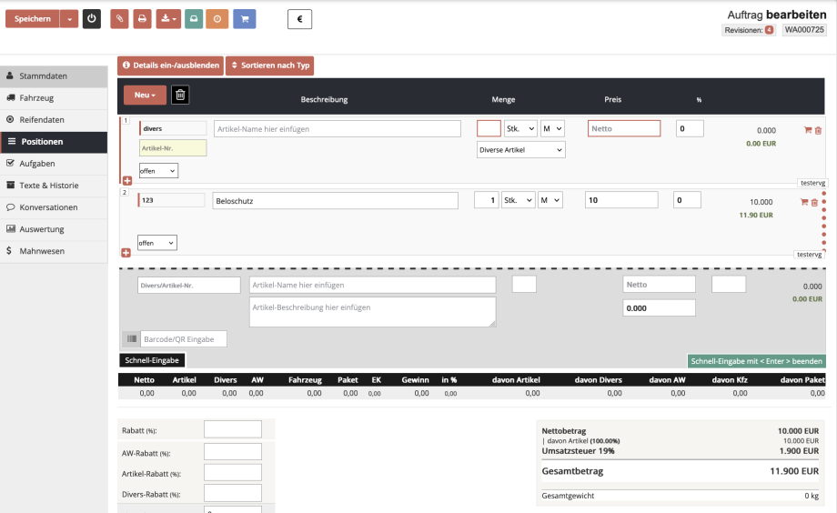Screen dimensions: 837x513
Task: Click the blue shopping cart button
Action: (244, 19)
